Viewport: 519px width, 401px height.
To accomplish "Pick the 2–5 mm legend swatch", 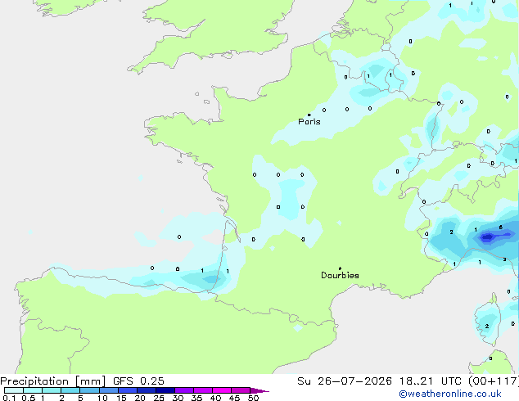I will click(x=70, y=390).
